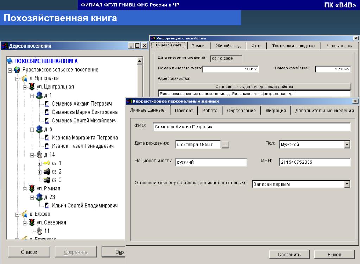Screen dimensions: 360x264
Task: Click the traffic light icon of ул. Речная
Action: point(32,189)
